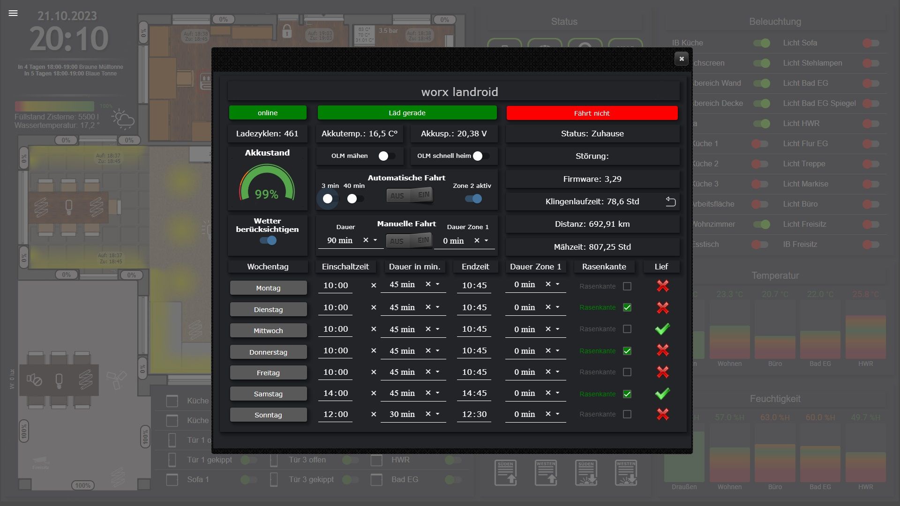Screen dimensions: 900x506
Task: Click the second Westen shutter-down icon
Action: point(626,472)
